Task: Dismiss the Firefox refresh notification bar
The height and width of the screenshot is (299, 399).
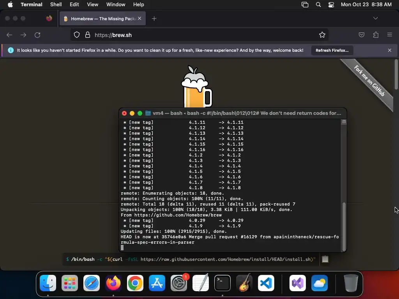Action: 389,50
